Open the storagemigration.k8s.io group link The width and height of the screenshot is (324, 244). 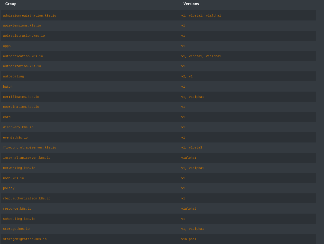pos(25,239)
